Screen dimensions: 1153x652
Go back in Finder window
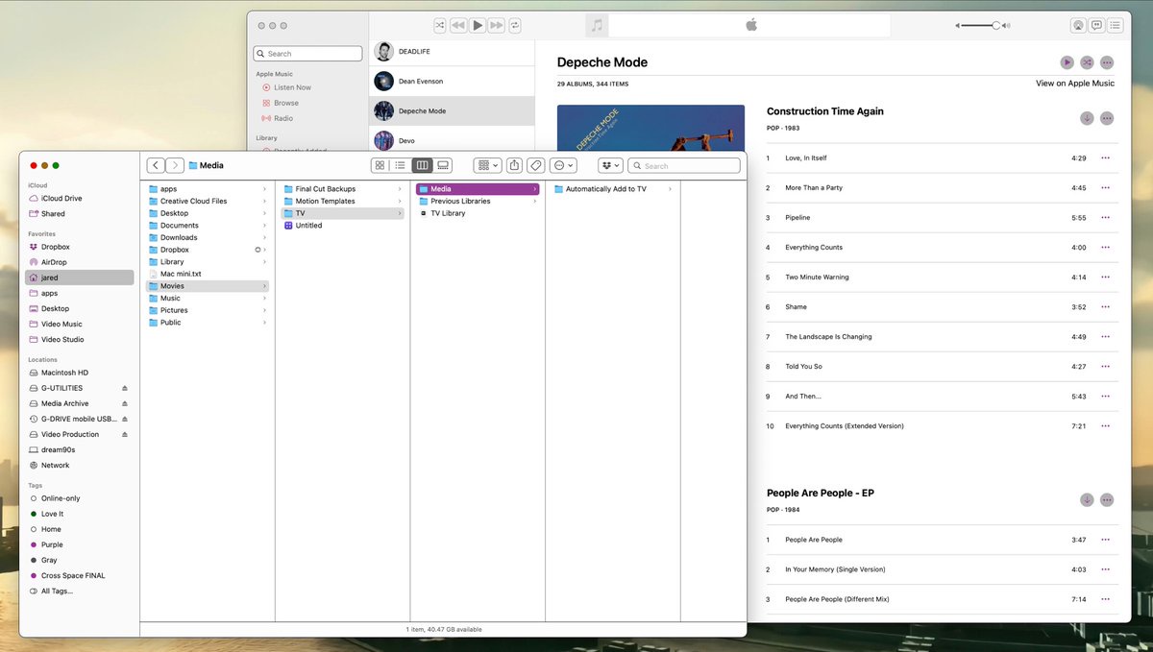(x=156, y=165)
